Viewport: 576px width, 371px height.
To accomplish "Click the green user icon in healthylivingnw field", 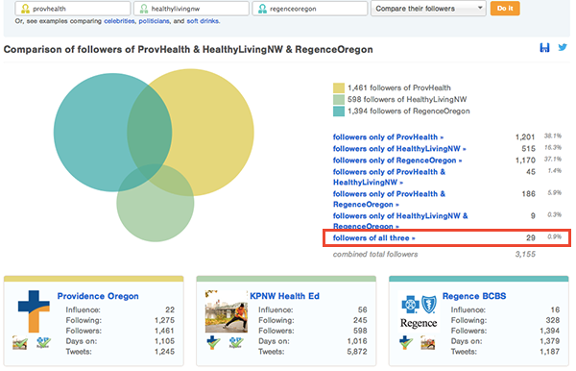I will pos(144,9).
